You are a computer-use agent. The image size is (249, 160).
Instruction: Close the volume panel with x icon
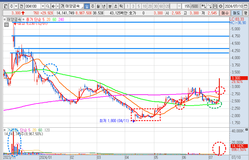tap(246, 129)
